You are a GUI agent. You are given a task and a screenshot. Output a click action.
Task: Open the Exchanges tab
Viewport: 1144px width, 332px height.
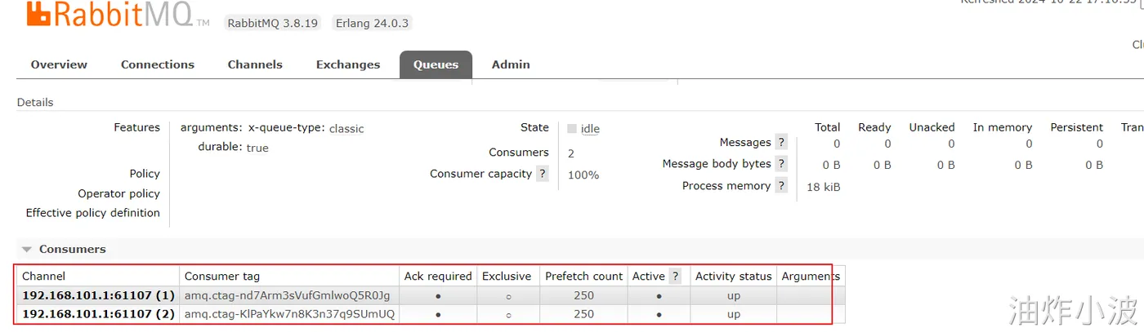[348, 64]
